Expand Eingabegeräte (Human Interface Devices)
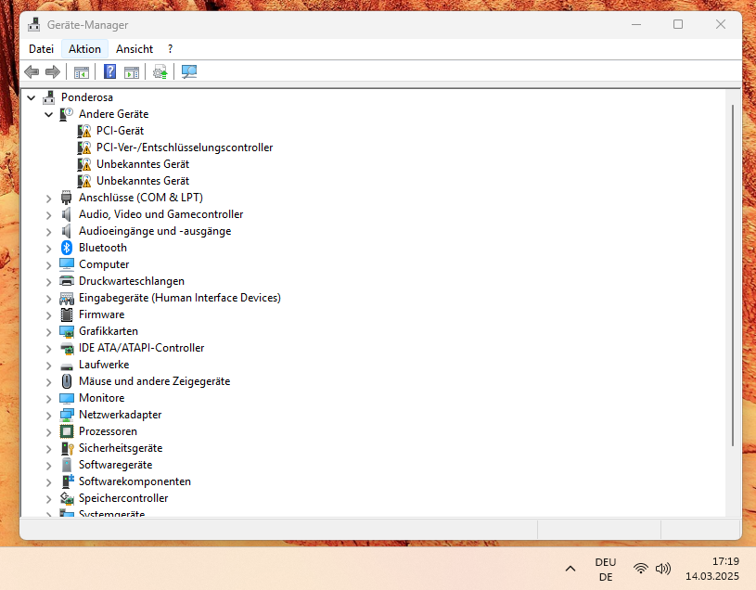 coord(48,299)
